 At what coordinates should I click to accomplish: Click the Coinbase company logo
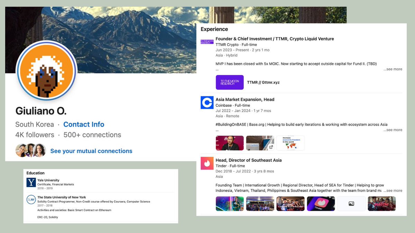[207, 103]
